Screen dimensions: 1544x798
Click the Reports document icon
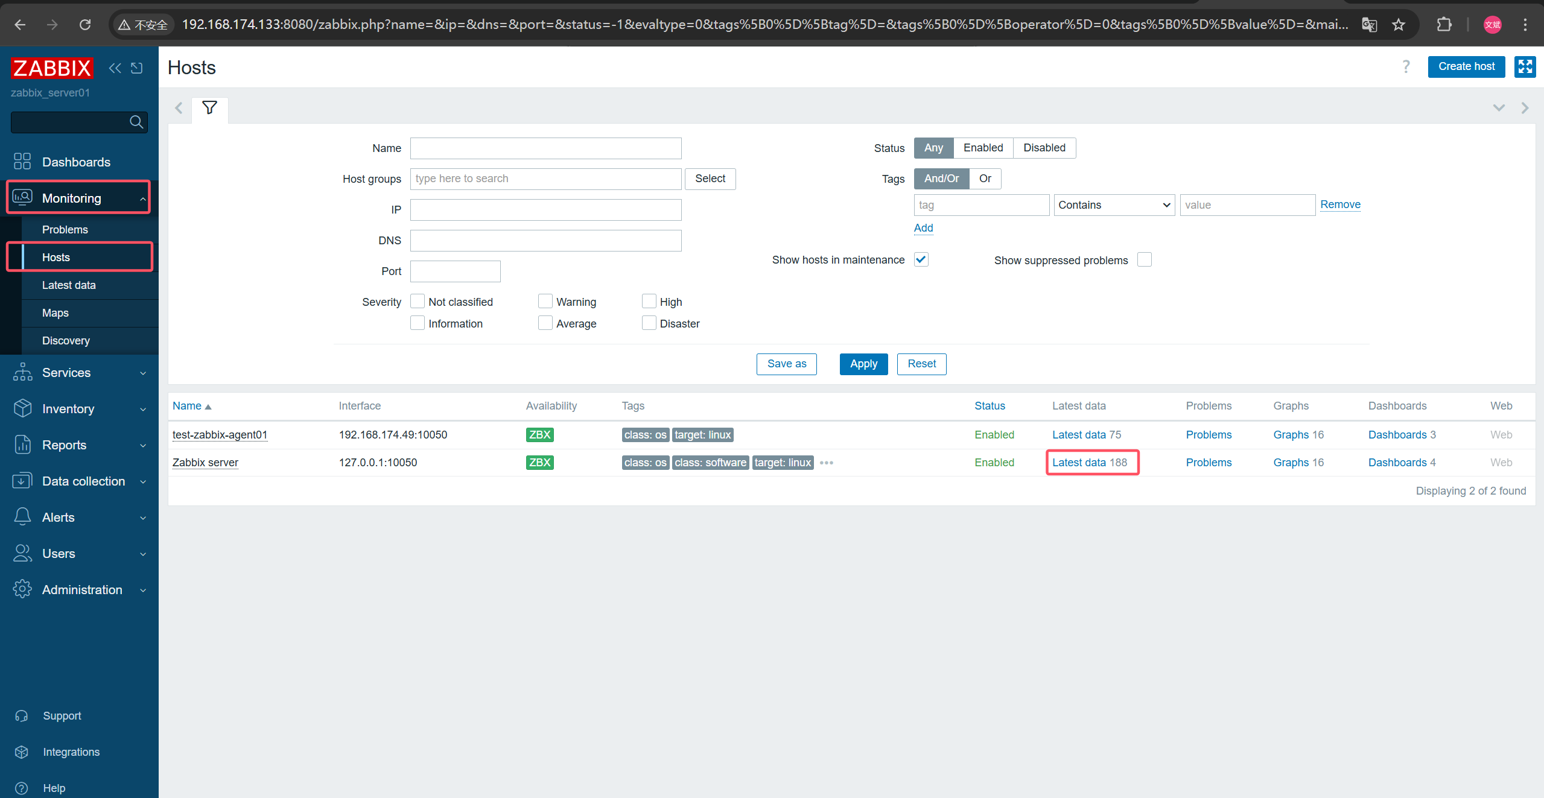[22, 445]
